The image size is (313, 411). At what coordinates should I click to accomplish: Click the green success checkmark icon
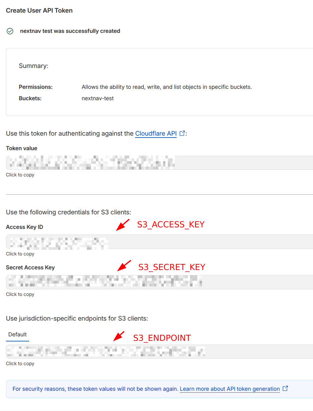[10, 31]
